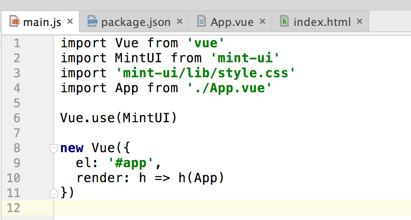Click line number 2 in the gutter
The width and height of the screenshot is (411, 220).
point(17,58)
